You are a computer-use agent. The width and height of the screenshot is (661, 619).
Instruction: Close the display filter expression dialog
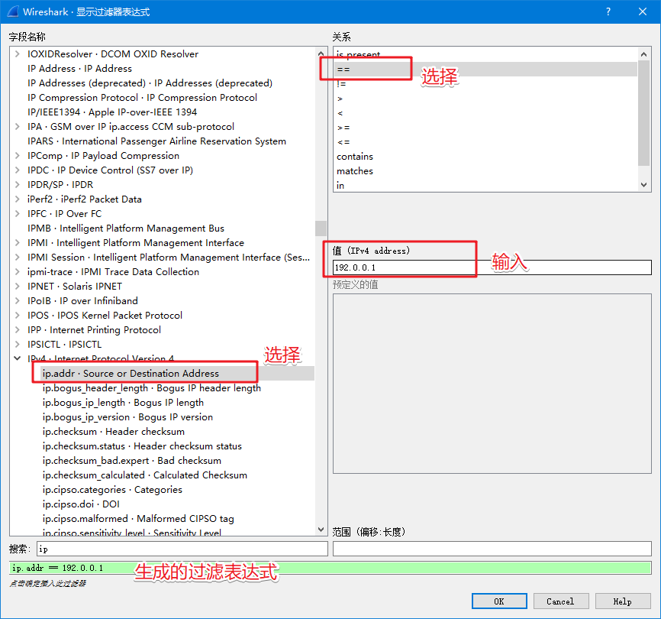[x=643, y=11]
